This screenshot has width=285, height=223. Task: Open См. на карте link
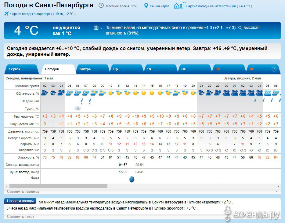159,6
